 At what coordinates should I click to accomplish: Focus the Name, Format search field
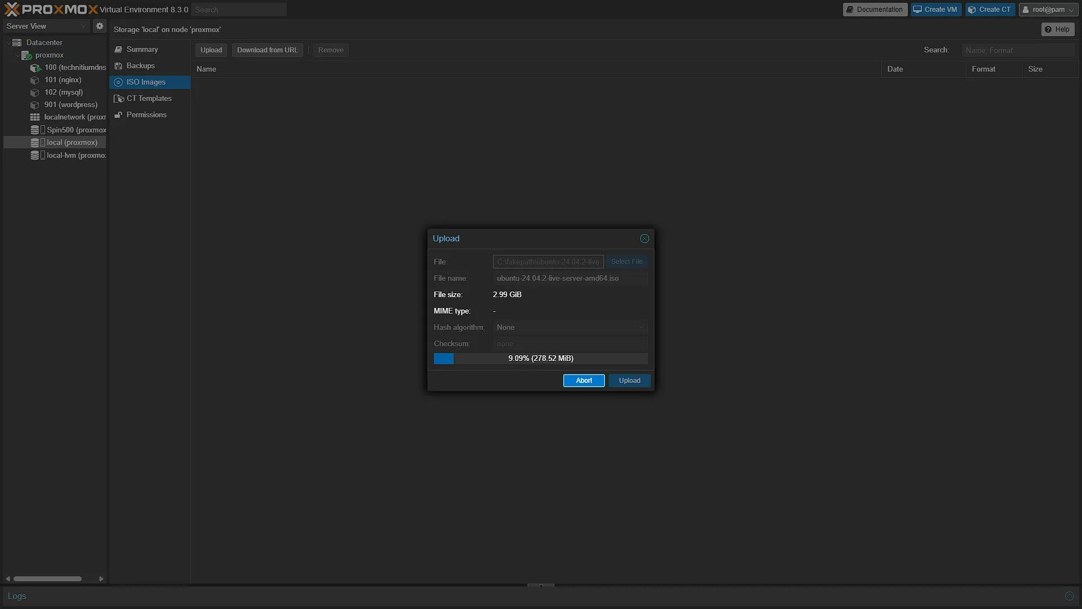pos(1018,50)
